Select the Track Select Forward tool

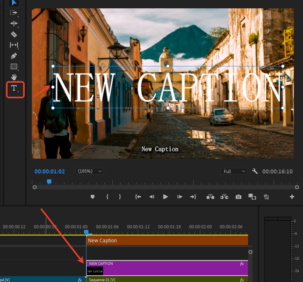point(14,13)
